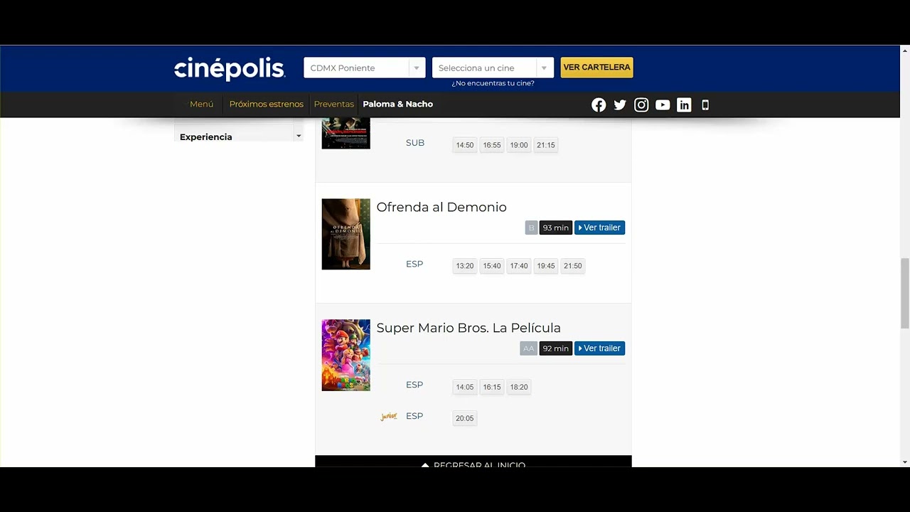
Task: Open Ofrenda al Demonio movie title
Action: [x=441, y=207]
